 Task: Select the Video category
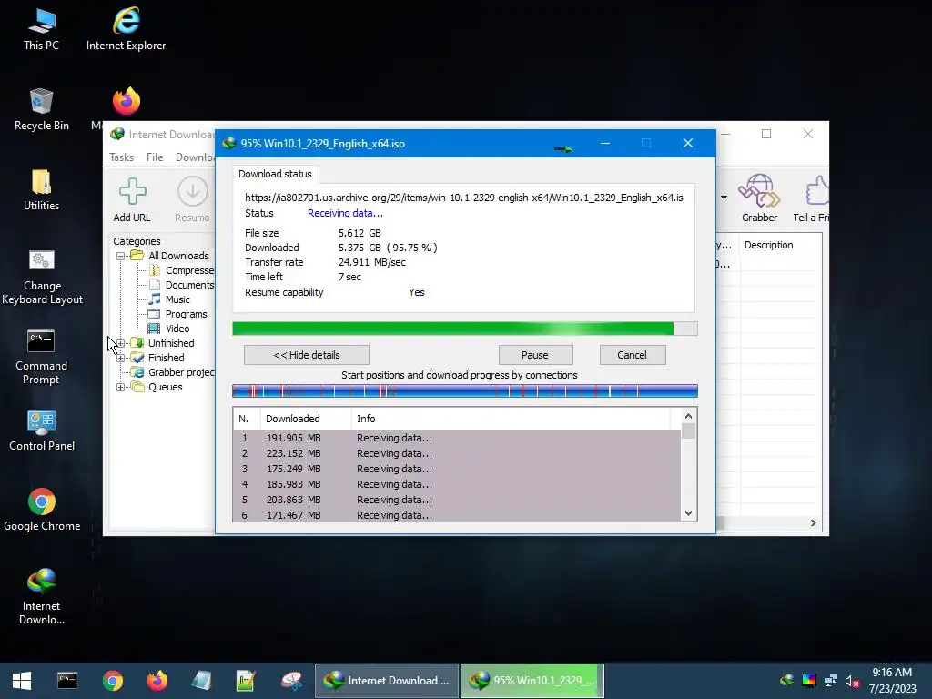169,328
